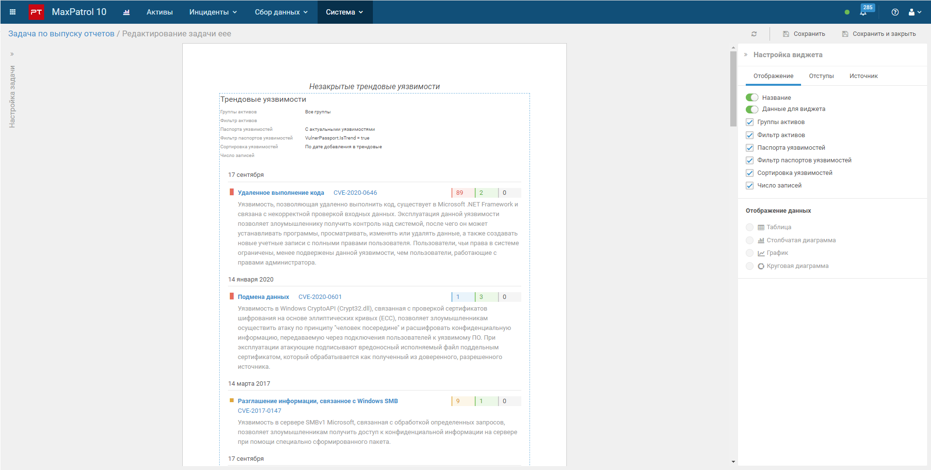Open the dashboards chart icon in navbar
Image resolution: width=931 pixels, height=470 pixels.
(x=127, y=12)
